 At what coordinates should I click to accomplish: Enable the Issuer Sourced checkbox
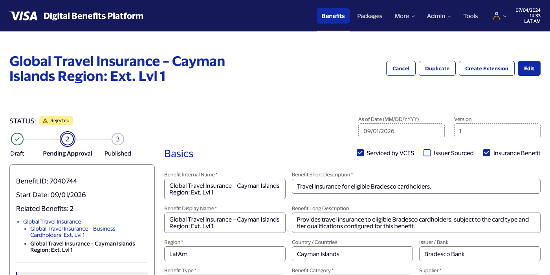[x=427, y=153]
